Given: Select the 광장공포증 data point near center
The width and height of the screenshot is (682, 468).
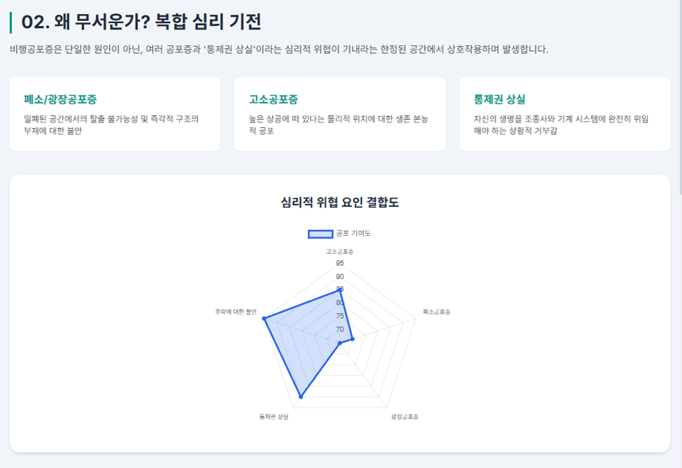Looking at the screenshot, I should 340,343.
